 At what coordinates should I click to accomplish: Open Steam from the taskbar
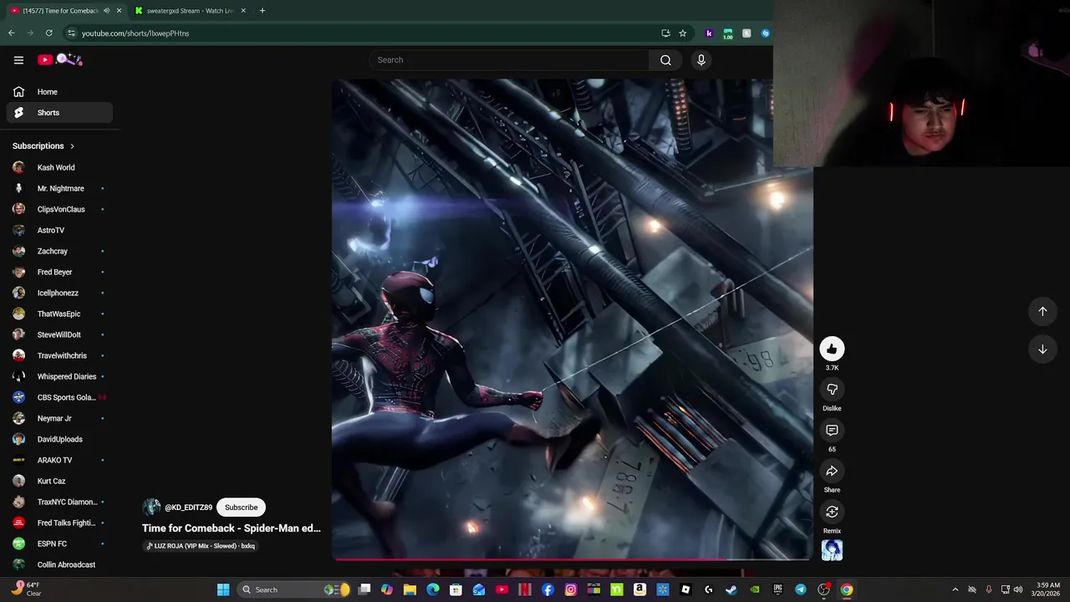731,589
